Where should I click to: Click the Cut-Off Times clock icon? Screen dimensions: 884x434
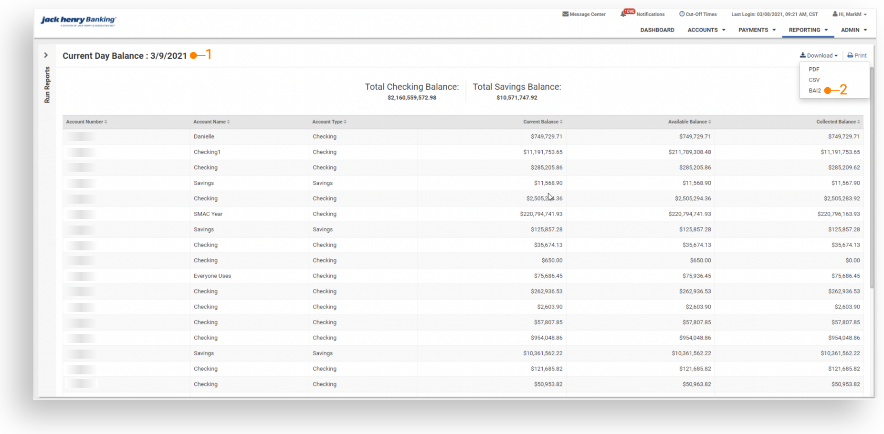pos(682,14)
